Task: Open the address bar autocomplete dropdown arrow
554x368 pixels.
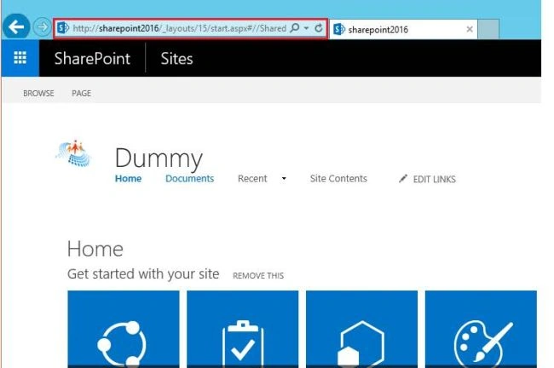Action: pos(306,27)
